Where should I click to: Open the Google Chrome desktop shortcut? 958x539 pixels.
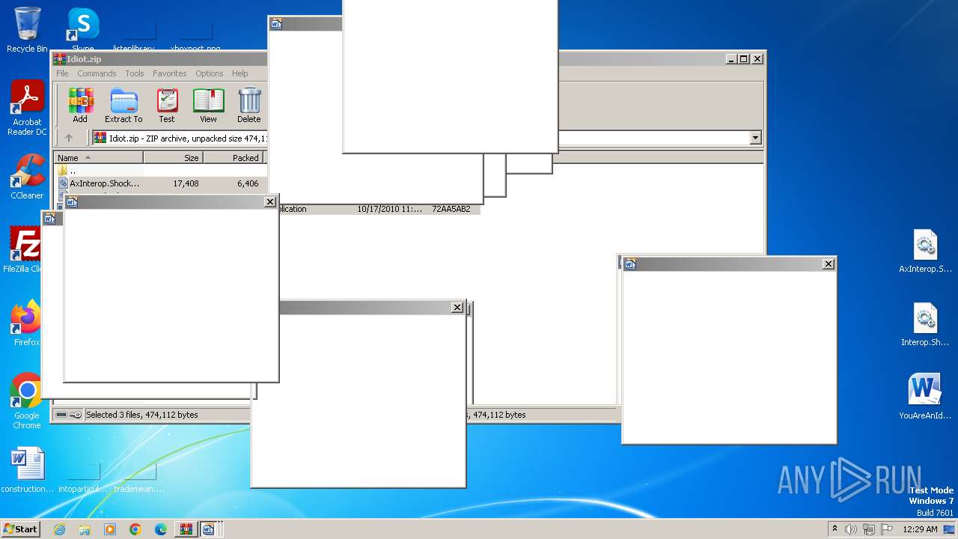(27, 401)
